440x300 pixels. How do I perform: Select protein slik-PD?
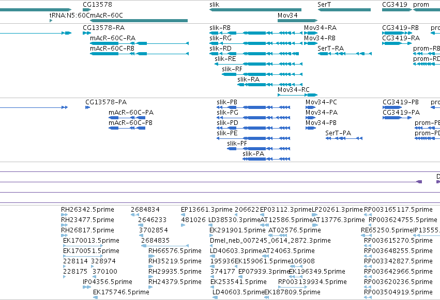(x=253, y=128)
